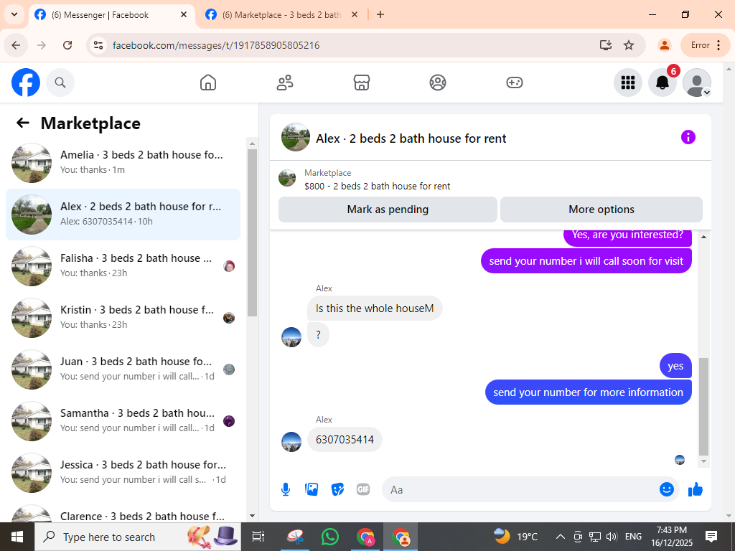Click the conversation list scrollbar thumb
735x551 pixels.
coord(252,233)
